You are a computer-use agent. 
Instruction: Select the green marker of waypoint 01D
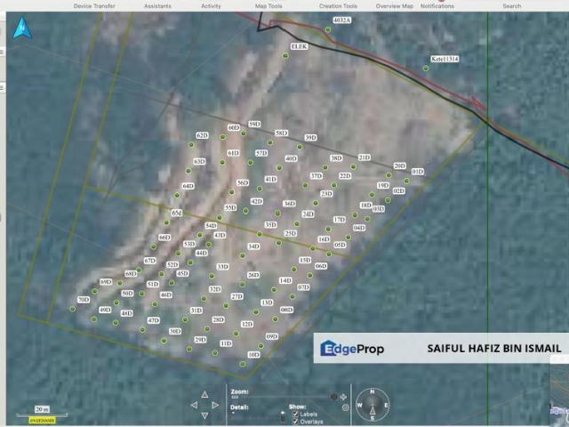point(406,181)
